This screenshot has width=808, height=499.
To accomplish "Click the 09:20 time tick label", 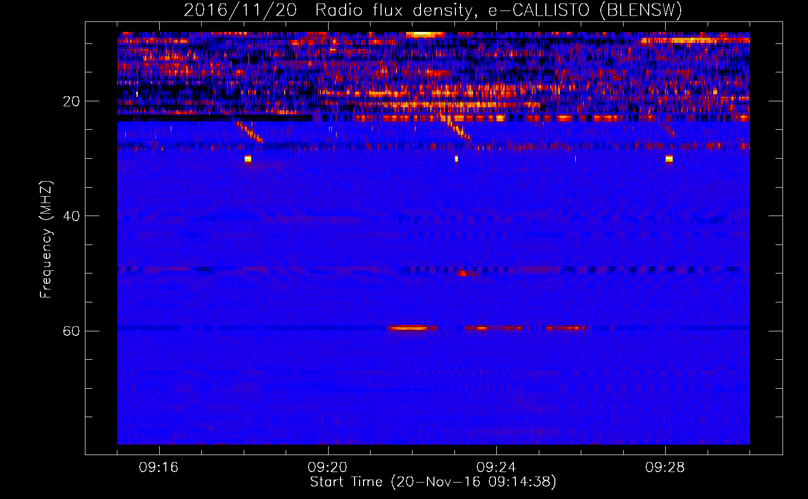I will tap(328, 468).
